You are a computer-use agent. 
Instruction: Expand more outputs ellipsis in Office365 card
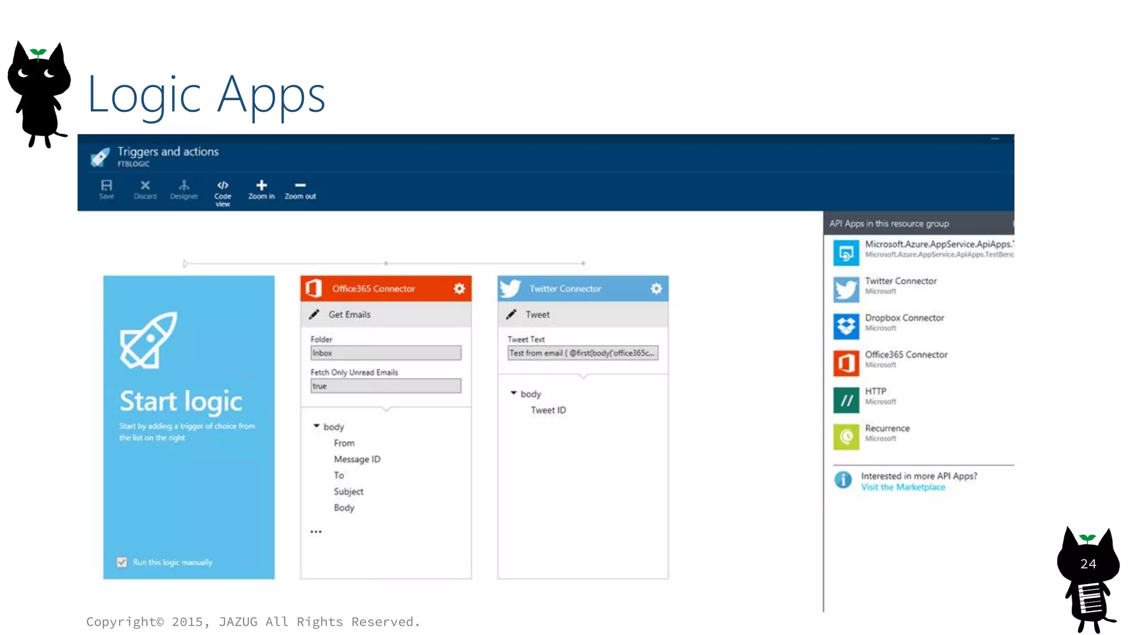316,531
